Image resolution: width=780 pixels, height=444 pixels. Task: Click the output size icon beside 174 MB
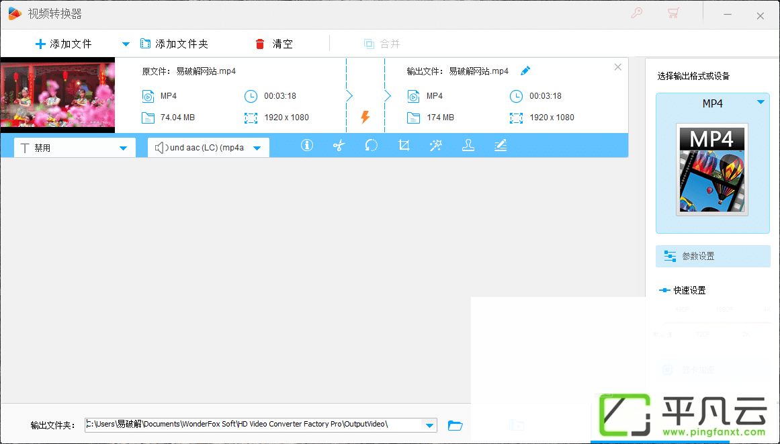pos(413,118)
